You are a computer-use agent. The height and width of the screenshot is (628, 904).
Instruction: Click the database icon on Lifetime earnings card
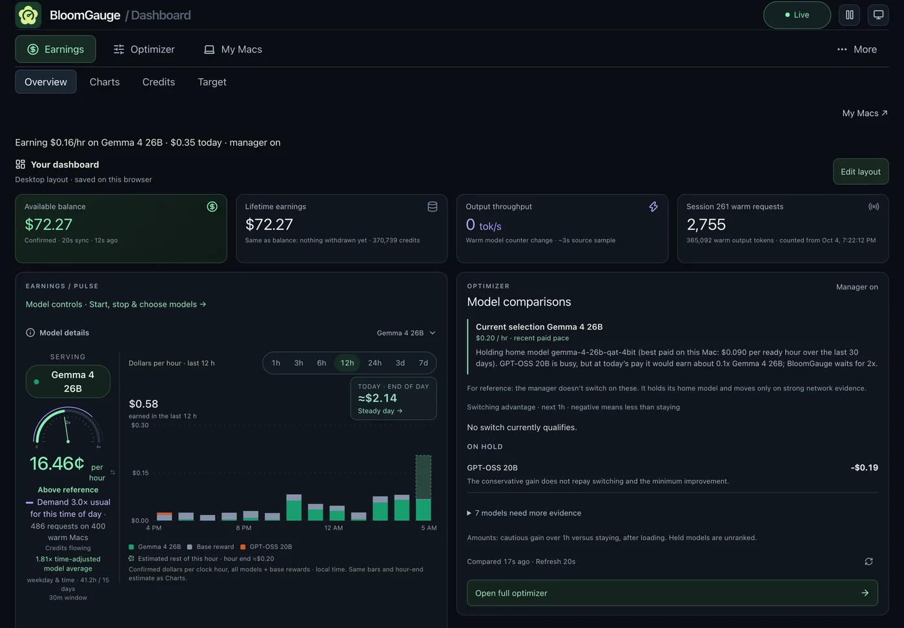pos(433,207)
